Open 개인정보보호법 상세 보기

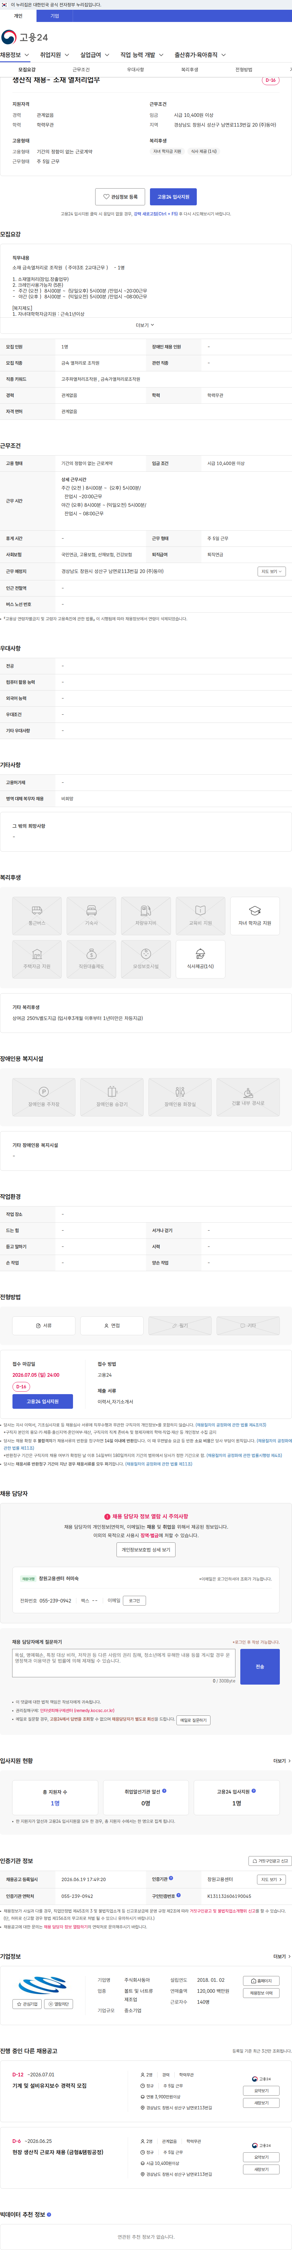pyautogui.click(x=146, y=1549)
